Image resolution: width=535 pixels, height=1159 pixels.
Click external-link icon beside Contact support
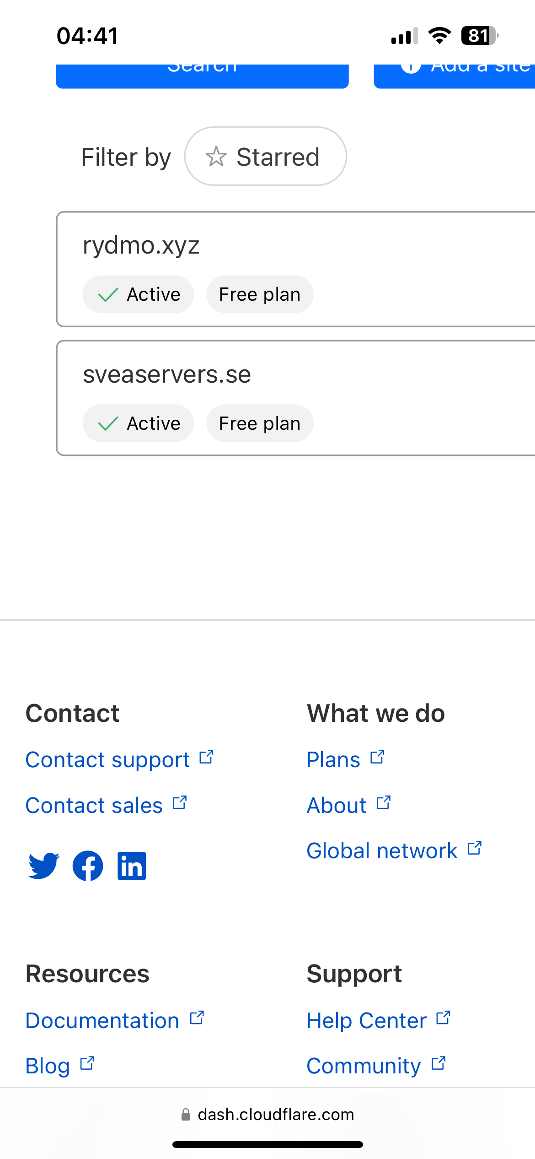(206, 758)
